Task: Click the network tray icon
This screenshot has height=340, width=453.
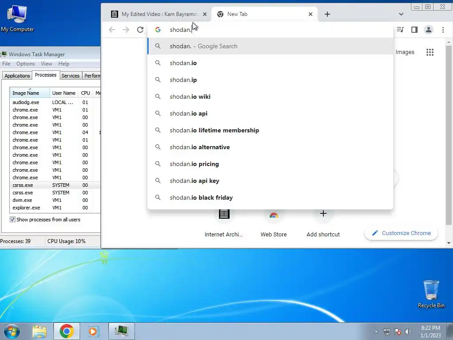Action: (x=387, y=332)
